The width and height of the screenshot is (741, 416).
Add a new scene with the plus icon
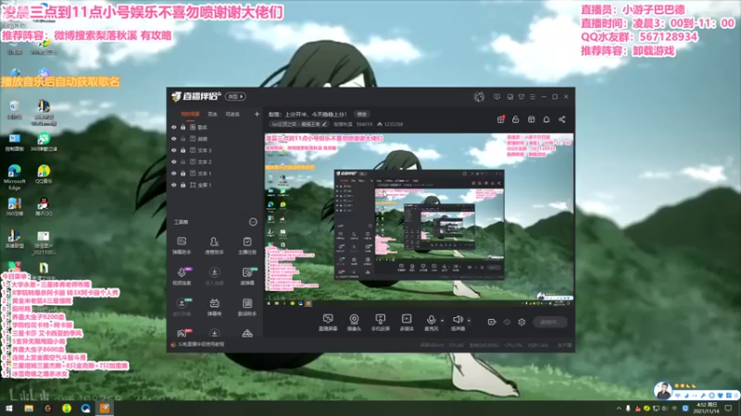[257, 114]
